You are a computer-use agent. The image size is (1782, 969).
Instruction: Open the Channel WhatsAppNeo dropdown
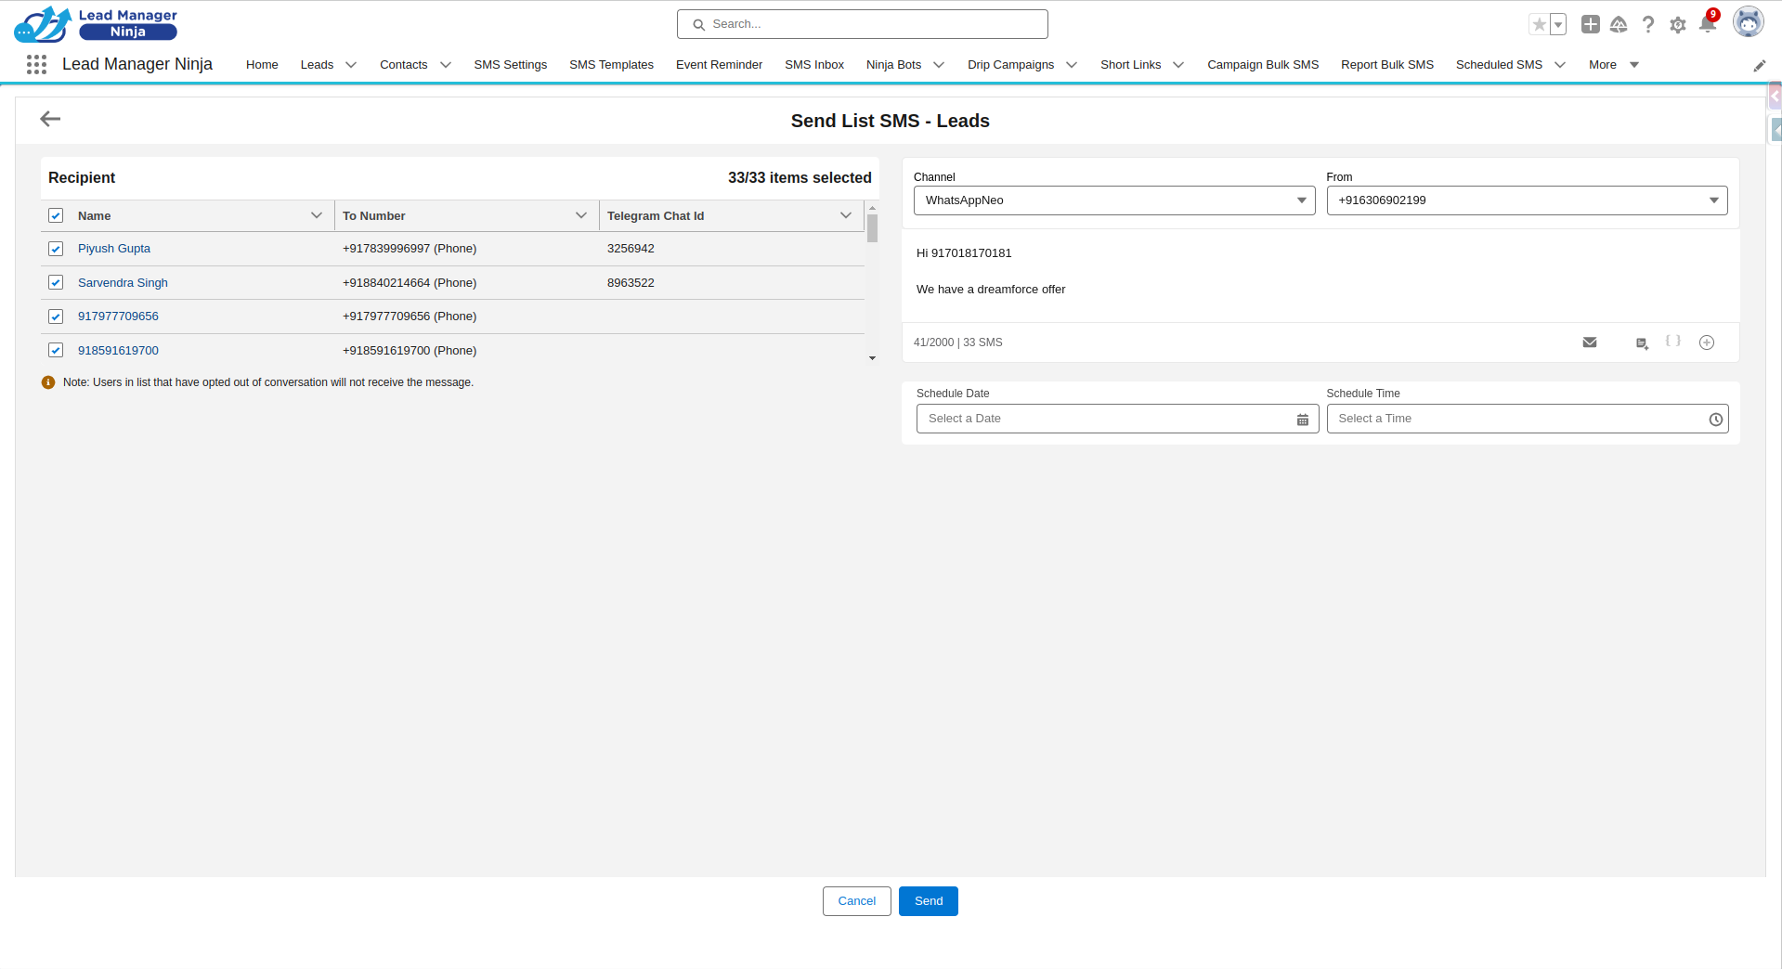[x=1114, y=200]
